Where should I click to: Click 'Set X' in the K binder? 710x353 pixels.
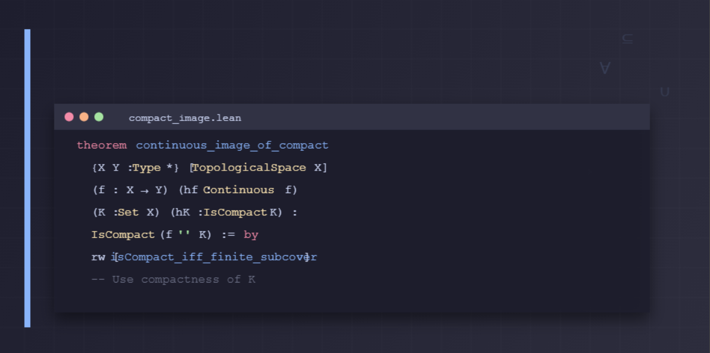coord(136,212)
